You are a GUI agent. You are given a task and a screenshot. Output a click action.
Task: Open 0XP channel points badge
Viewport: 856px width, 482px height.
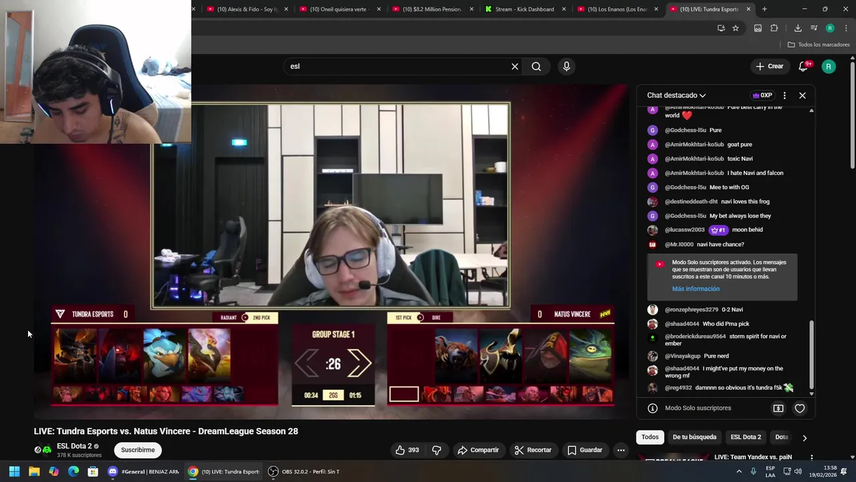point(762,96)
